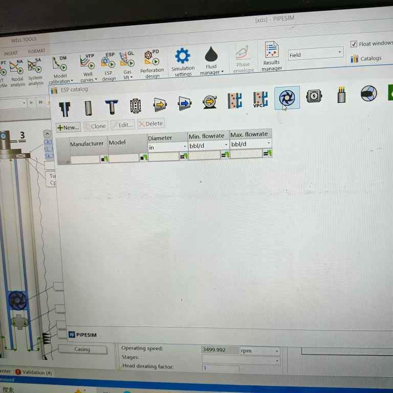Select the pump with yellow arrow catalog icon
This screenshot has width=393, height=393.
pyautogui.click(x=210, y=102)
